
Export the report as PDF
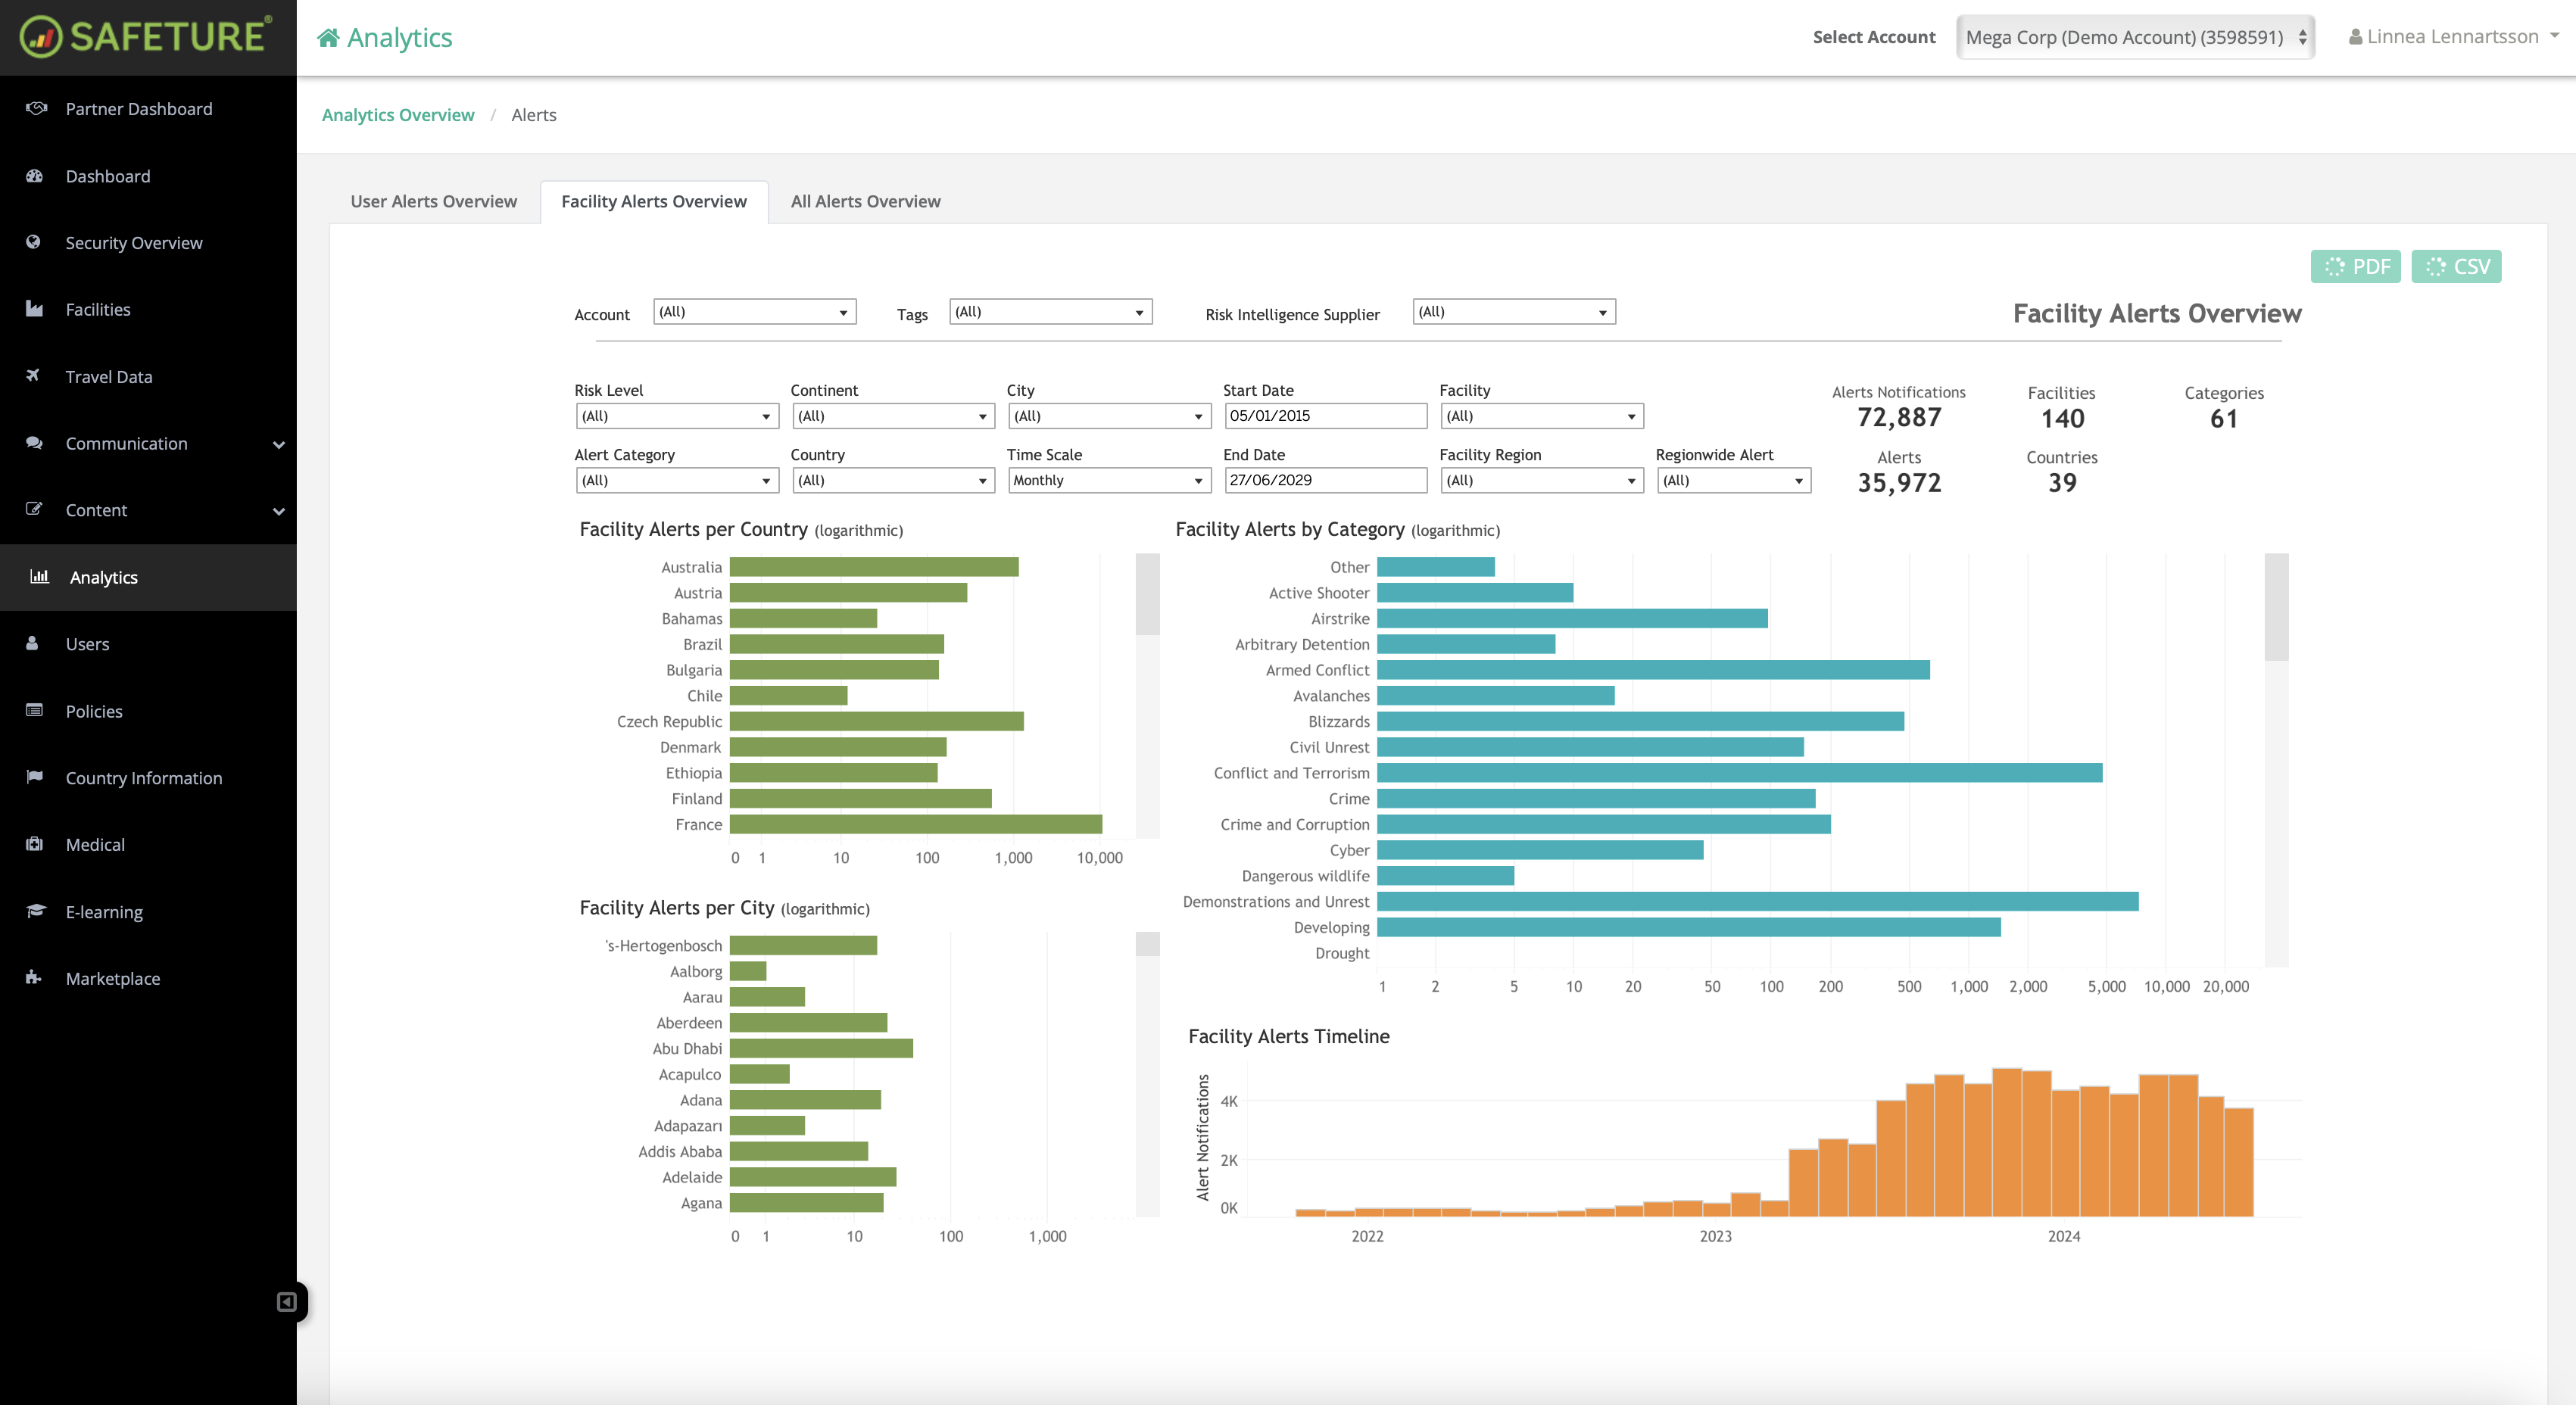click(x=2355, y=266)
